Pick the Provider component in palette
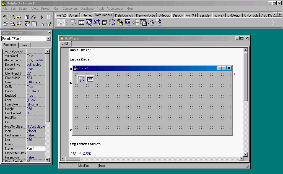 click(x=136, y=22)
